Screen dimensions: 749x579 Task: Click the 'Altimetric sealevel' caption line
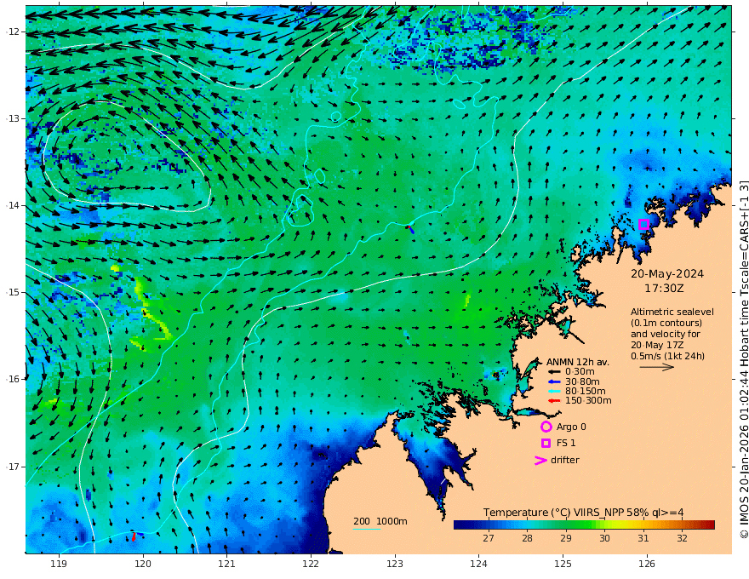click(672, 312)
